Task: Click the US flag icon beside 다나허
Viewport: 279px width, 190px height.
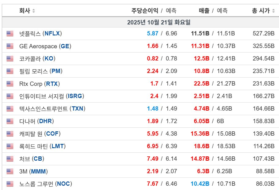Action: pos(10,121)
